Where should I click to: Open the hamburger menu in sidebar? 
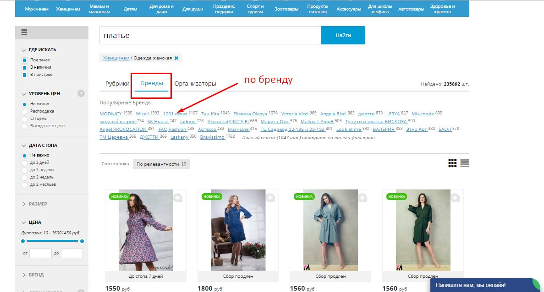pyautogui.click(x=24, y=32)
